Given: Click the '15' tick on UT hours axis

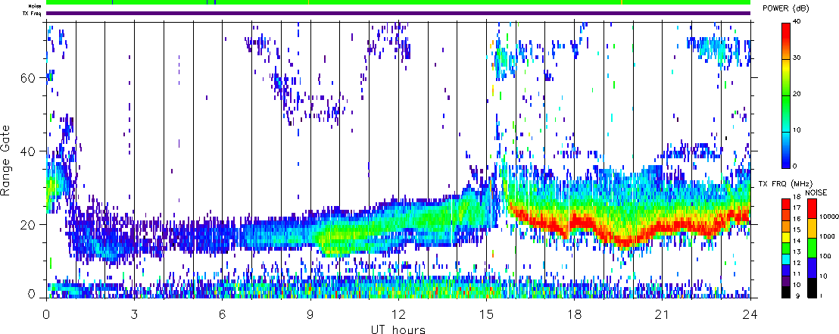Looking at the screenshot, I should tap(486, 314).
